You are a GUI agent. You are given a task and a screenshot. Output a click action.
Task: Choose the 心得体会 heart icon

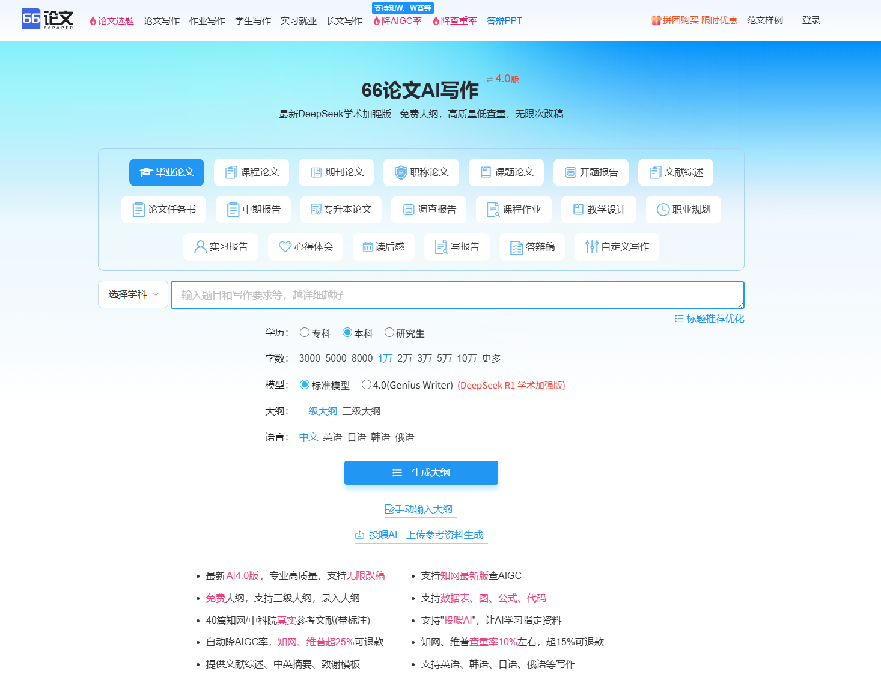pyautogui.click(x=285, y=247)
